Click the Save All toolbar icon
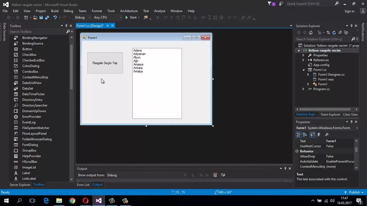 tap(47, 17)
